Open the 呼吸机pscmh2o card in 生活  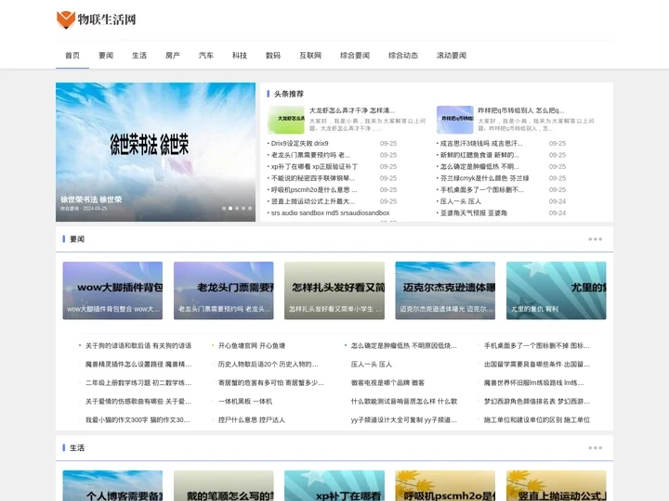(x=445, y=485)
